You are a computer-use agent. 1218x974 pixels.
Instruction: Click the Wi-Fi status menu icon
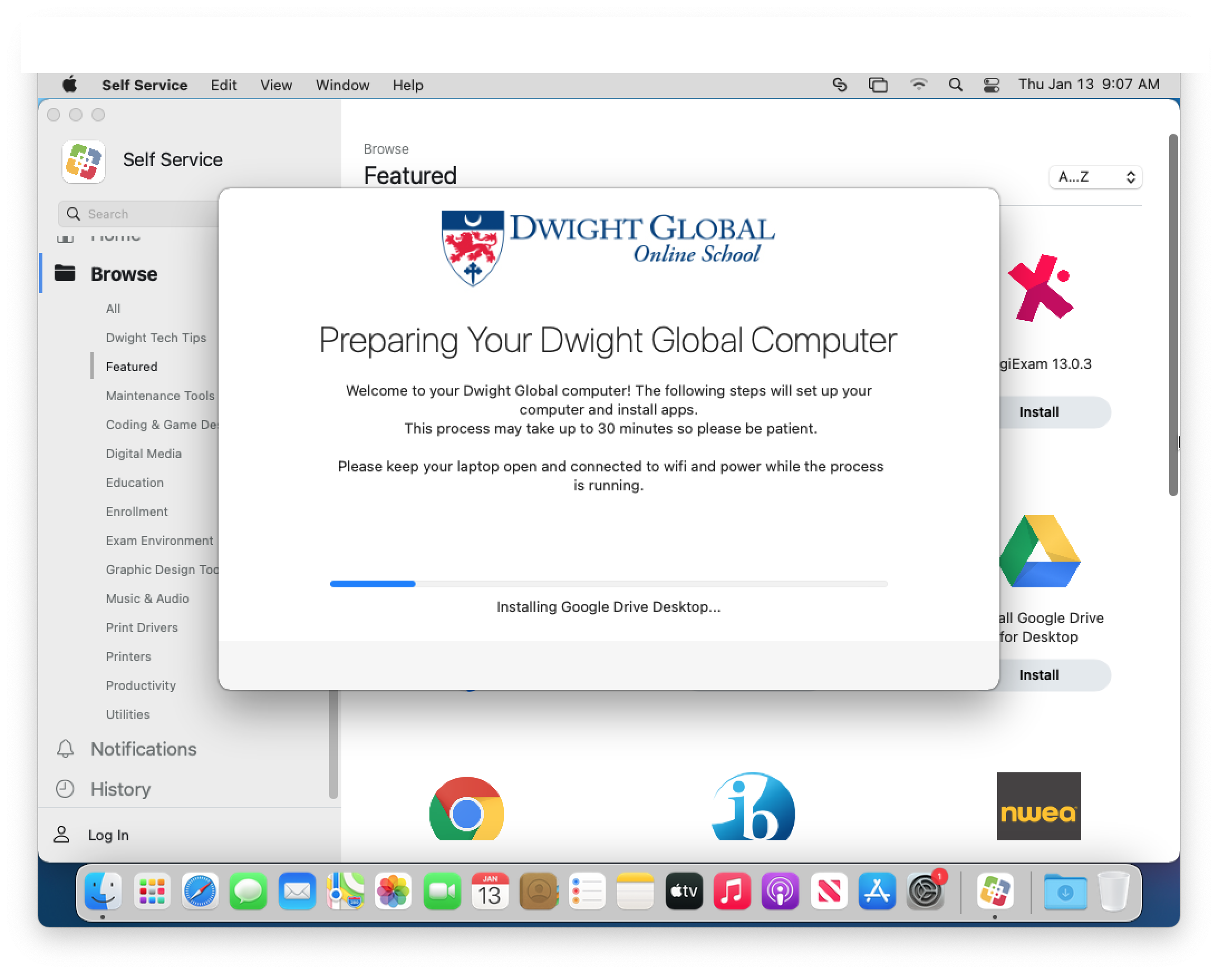[x=919, y=85]
